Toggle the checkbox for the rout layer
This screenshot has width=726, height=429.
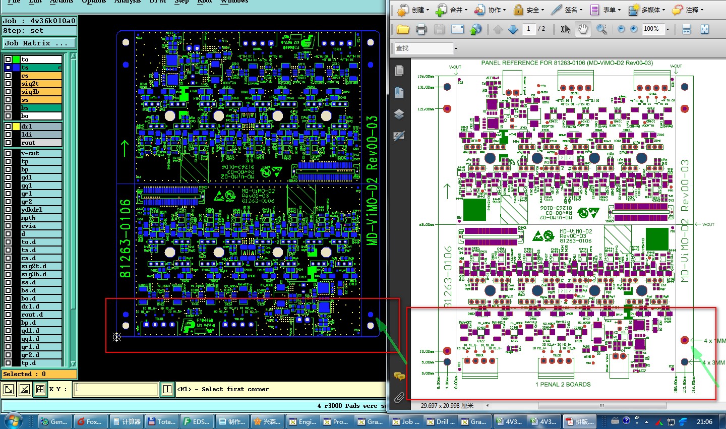(8, 143)
